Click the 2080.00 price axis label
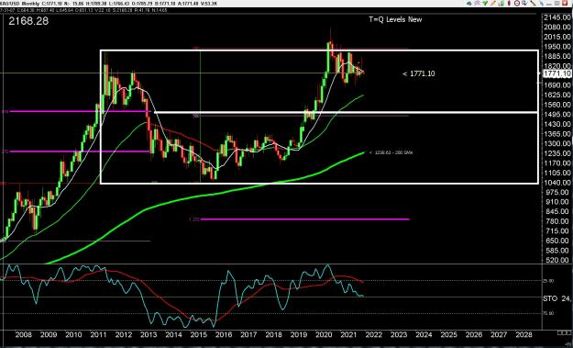The width and height of the screenshot is (573, 348). [557, 27]
